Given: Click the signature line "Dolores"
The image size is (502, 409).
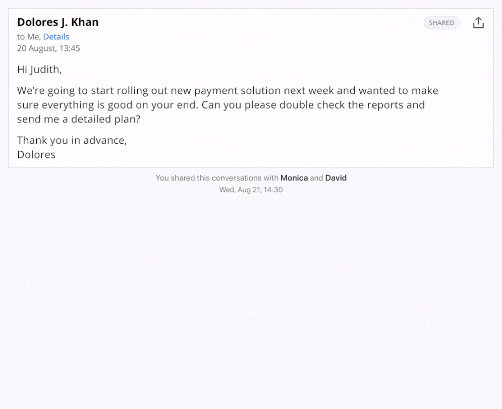Looking at the screenshot, I should [x=36, y=154].
